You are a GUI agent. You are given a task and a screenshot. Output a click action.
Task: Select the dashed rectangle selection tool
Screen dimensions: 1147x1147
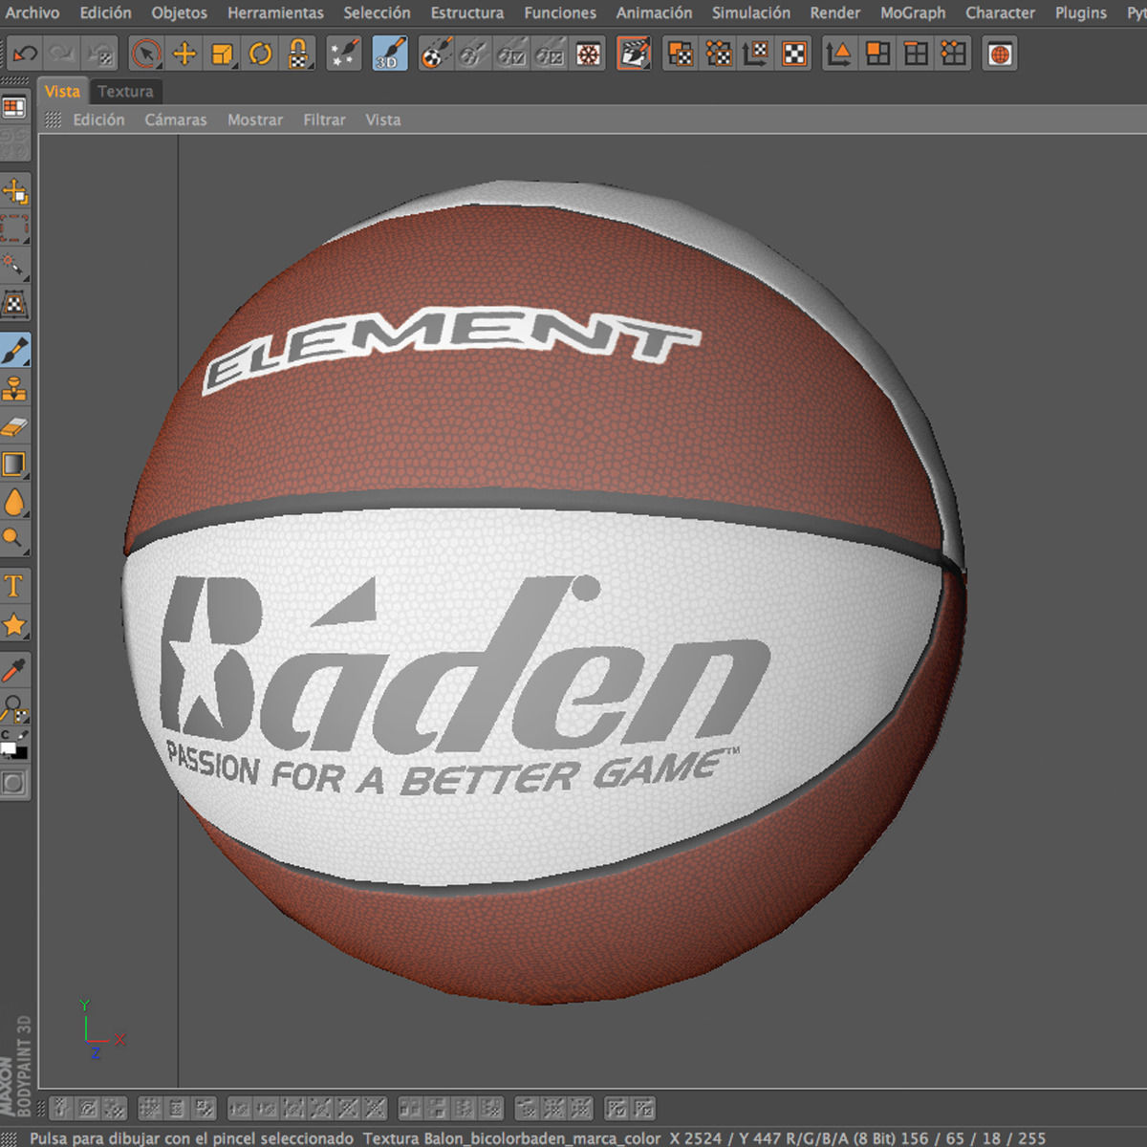click(15, 229)
